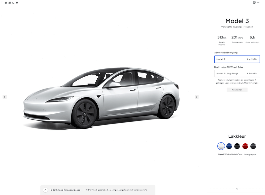This screenshot has height=195, width=265.
Task: Choose the dark grey paint swatch
Action: coord(253,146)
